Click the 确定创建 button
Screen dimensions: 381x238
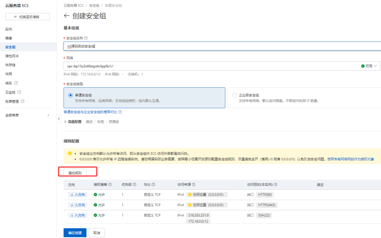(75, 233)
